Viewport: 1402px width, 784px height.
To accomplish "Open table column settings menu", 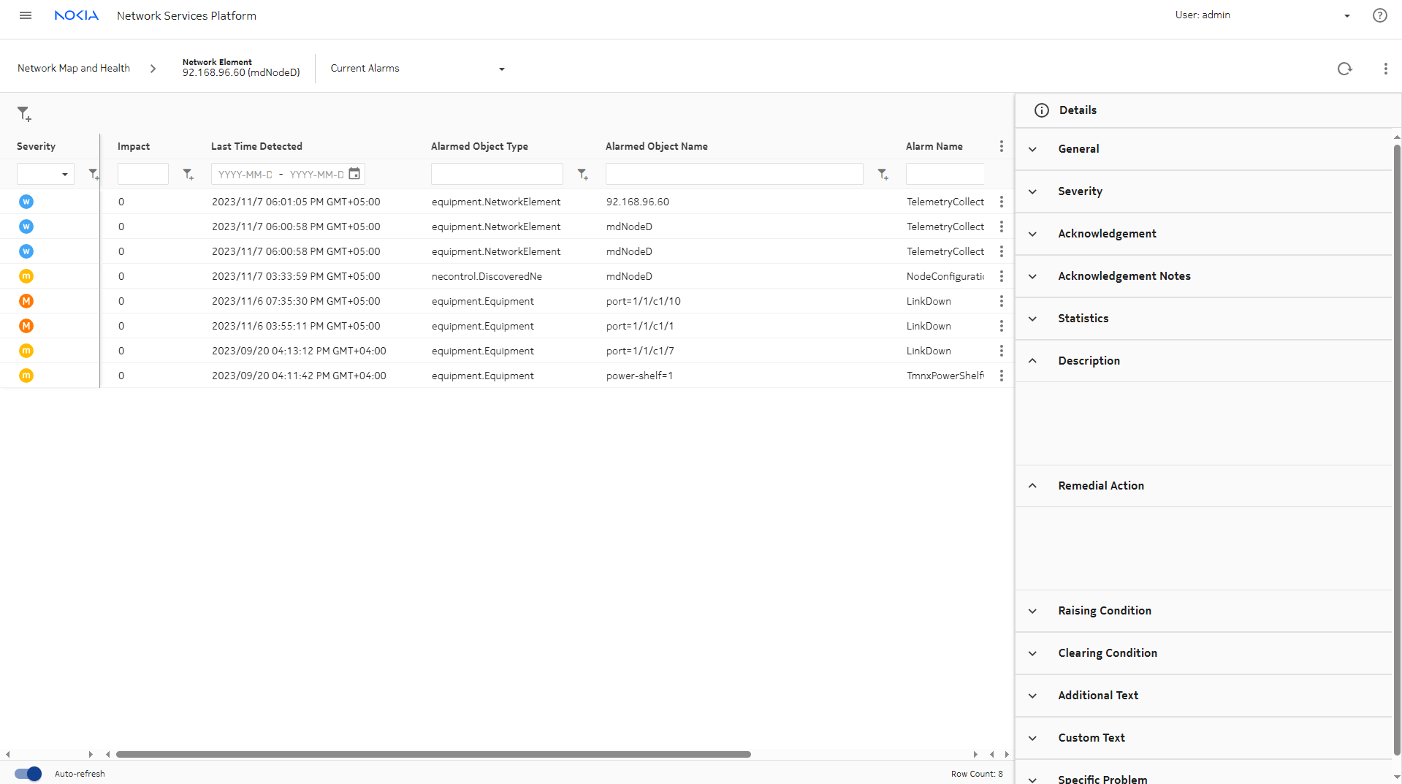I will (x=1001, y=146).
